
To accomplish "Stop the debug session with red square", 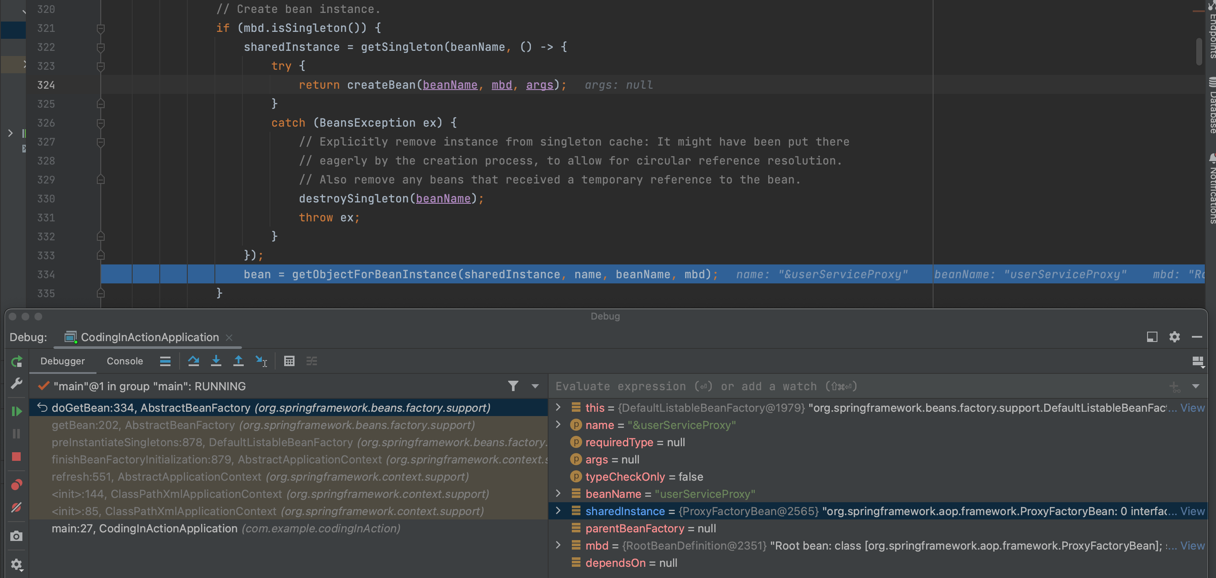I will [16, 457].
